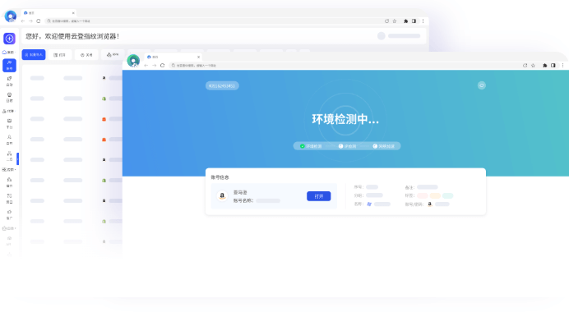The image size is (569, 312).
Task: Click the pink tag swatch
Action: [423, 195]
